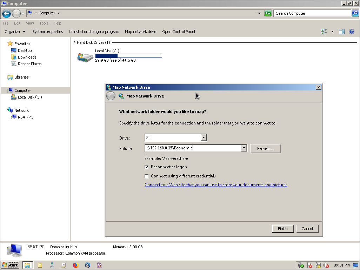Click the Browse... button
This screenshot has width=360, height=270.
pos(265,149)
